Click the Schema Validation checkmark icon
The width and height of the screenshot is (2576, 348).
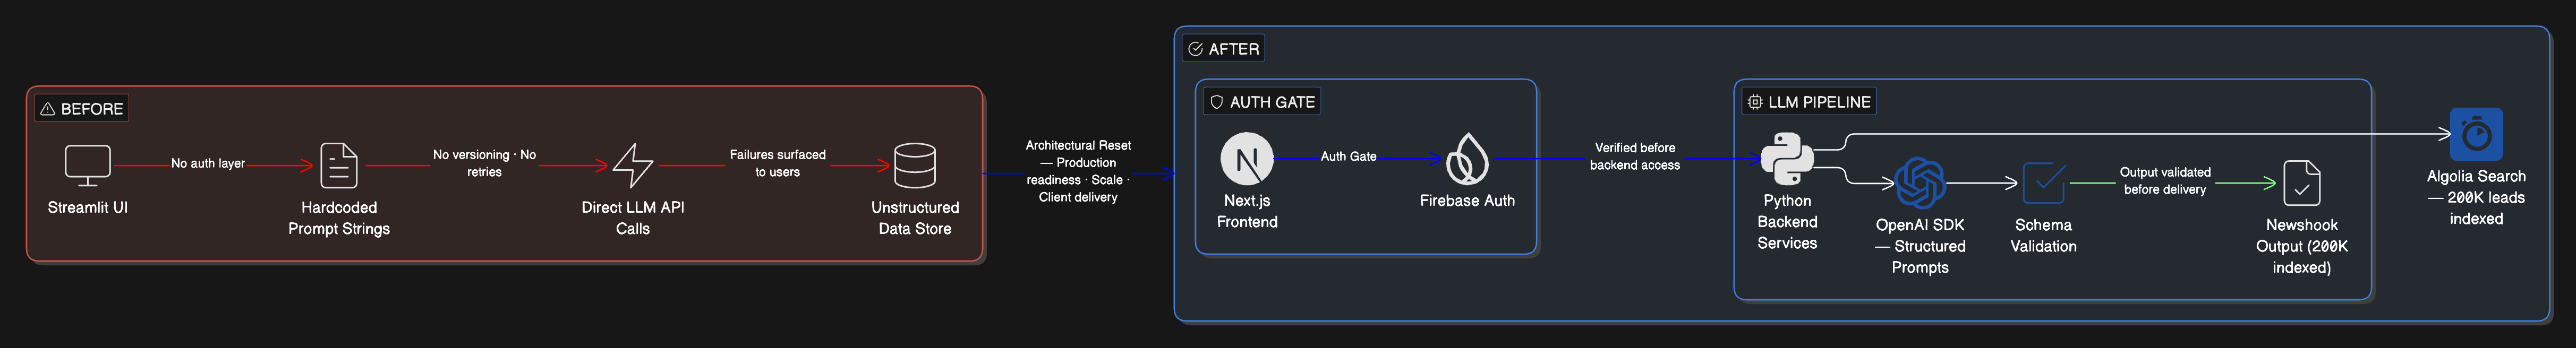tap(2043, 183)
